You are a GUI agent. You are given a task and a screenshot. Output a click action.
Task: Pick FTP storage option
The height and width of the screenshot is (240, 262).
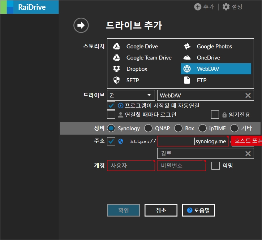[x=216, y=80]
